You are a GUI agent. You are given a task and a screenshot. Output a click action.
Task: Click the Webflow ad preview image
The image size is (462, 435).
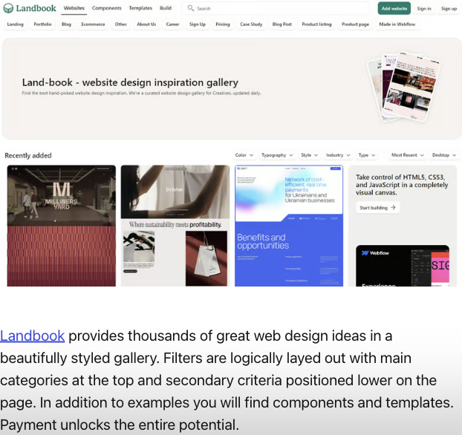click(x=403, y=266)
